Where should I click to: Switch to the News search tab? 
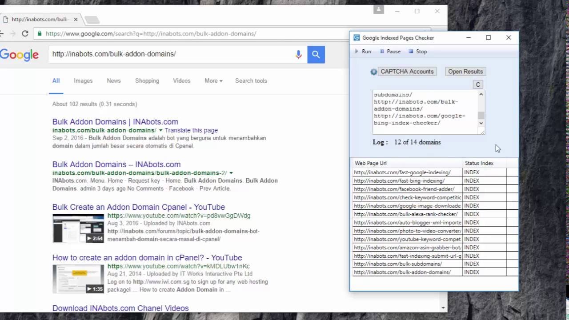(x=114, y=81)
